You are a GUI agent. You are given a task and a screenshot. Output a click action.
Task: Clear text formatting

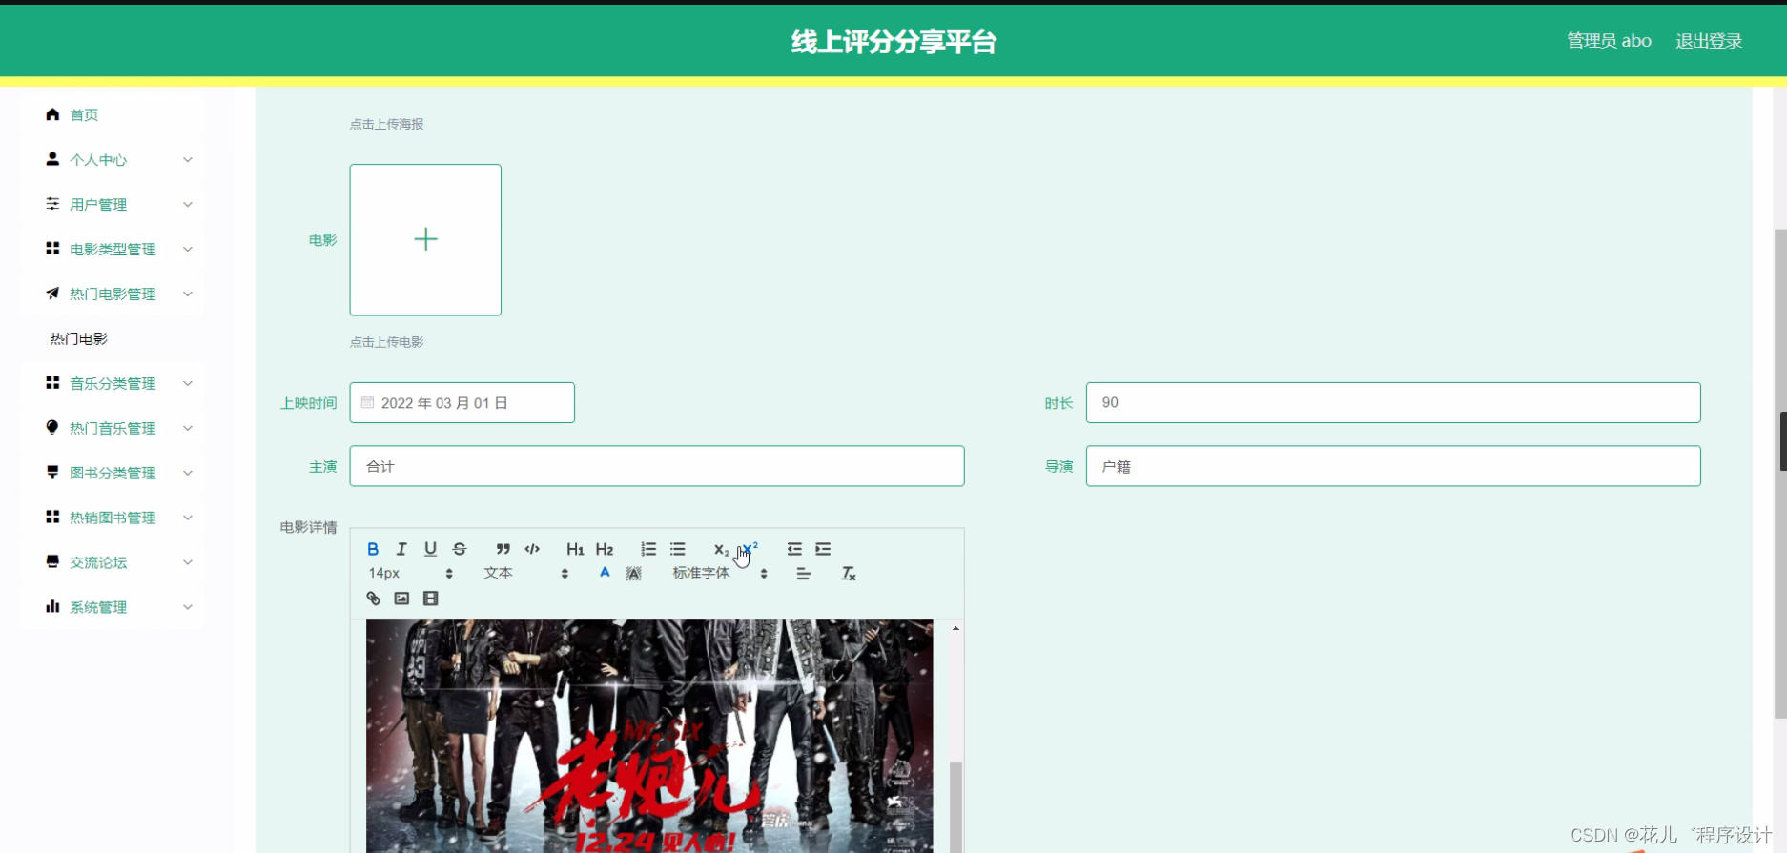click(848, 574)
